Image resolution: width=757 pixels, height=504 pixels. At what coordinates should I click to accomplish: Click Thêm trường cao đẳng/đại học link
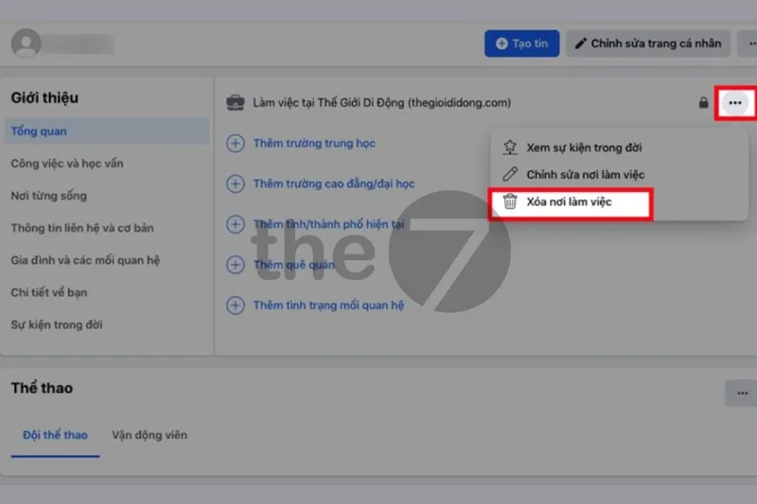(x=334, y=183)
